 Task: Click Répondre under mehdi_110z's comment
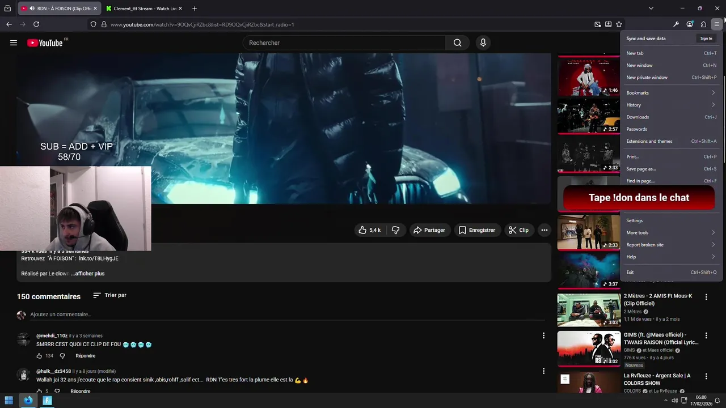click(x=86, y=356)
